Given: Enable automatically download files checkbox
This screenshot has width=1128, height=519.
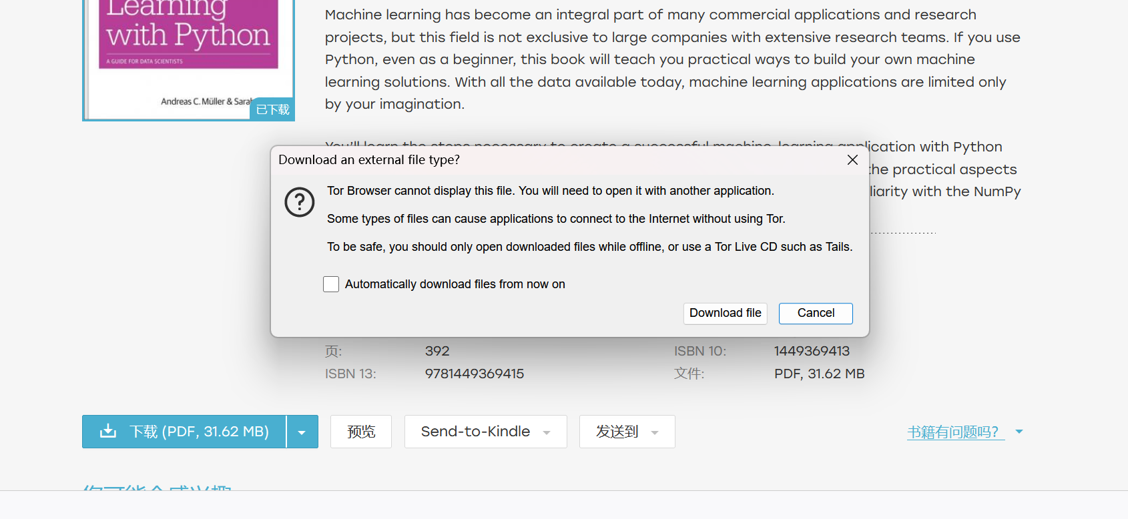Looking at the screenshot, I should click(x=331, y=284).
